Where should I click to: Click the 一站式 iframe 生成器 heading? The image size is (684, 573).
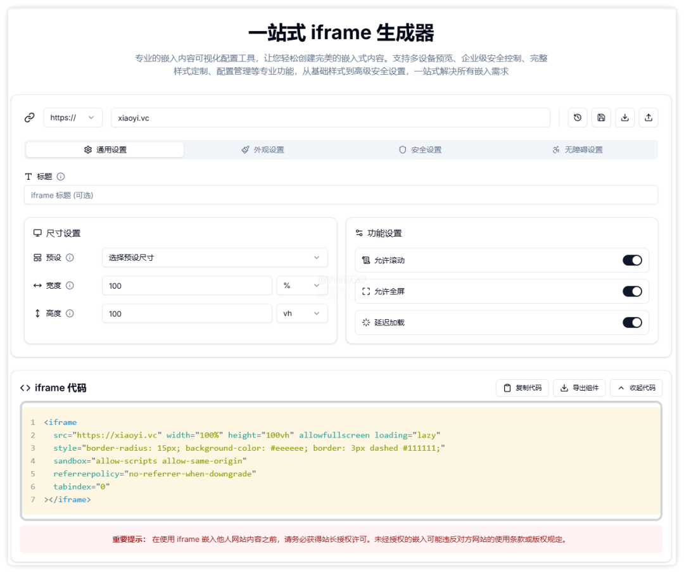(x=341, y=33)
